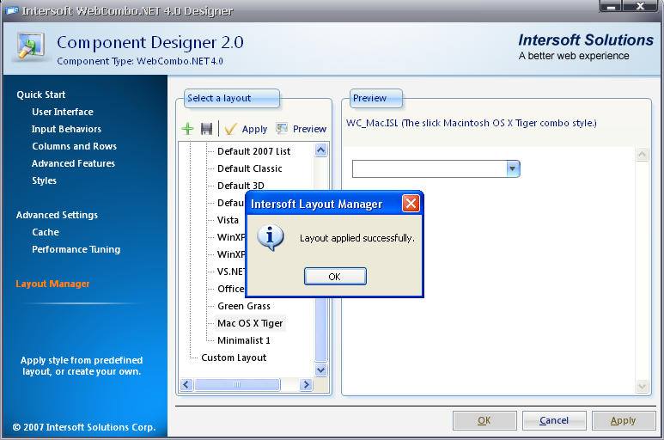Click the Select a layout tab header

click(232, 98)
